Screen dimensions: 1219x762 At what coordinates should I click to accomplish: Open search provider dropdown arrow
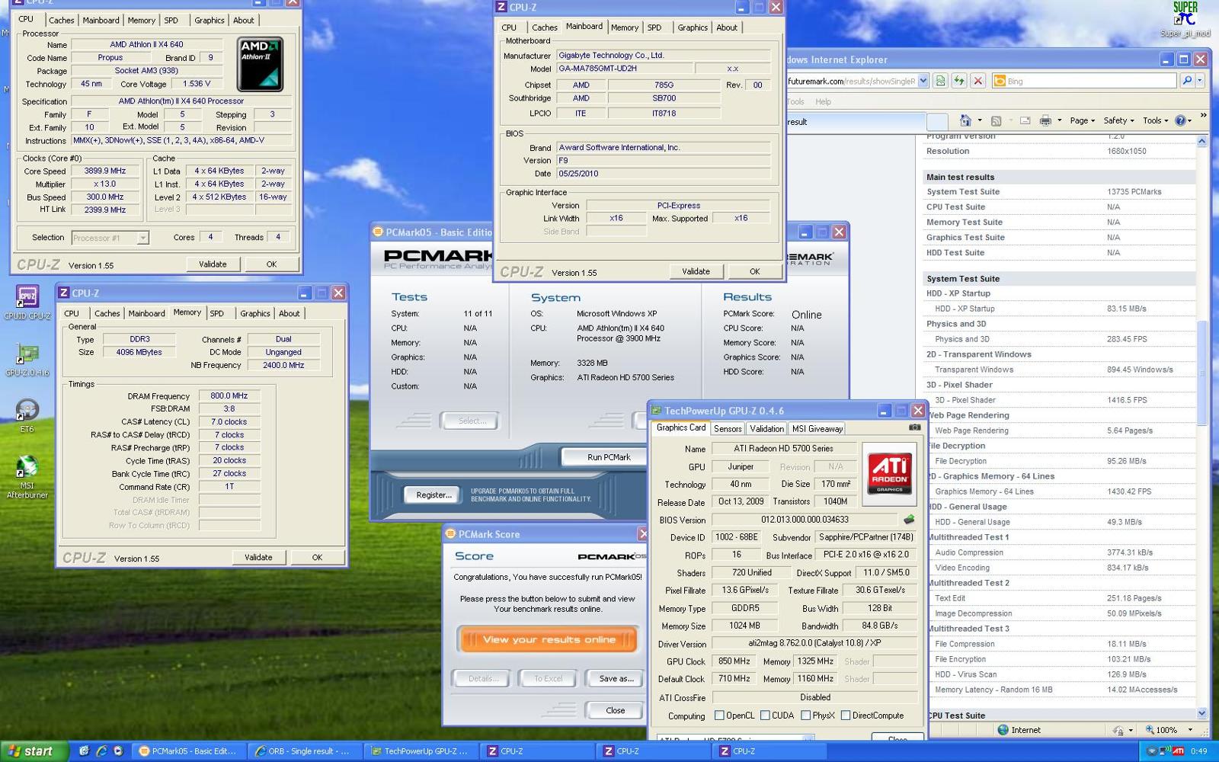click(1199, 81)
